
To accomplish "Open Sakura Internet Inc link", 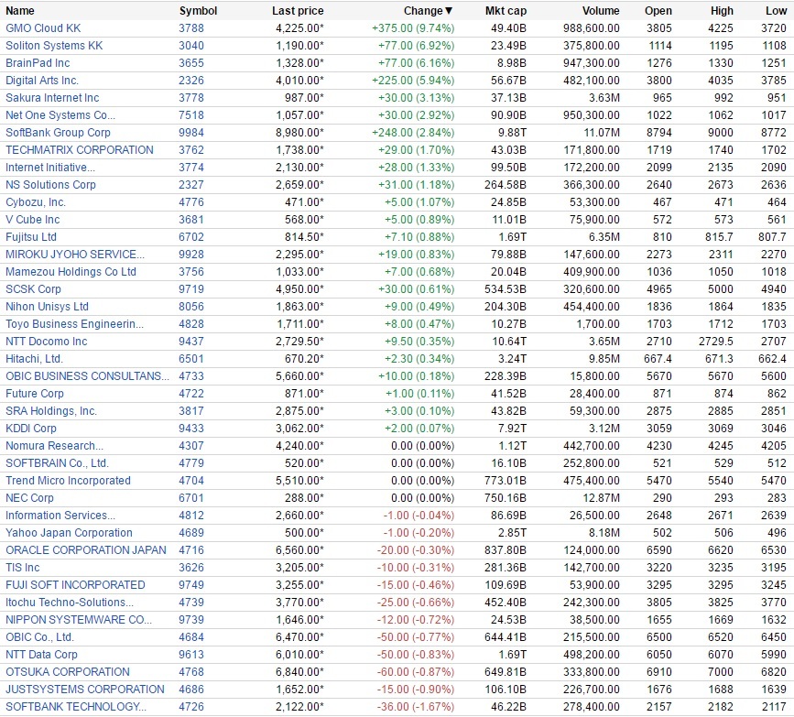I will point(52,98).
